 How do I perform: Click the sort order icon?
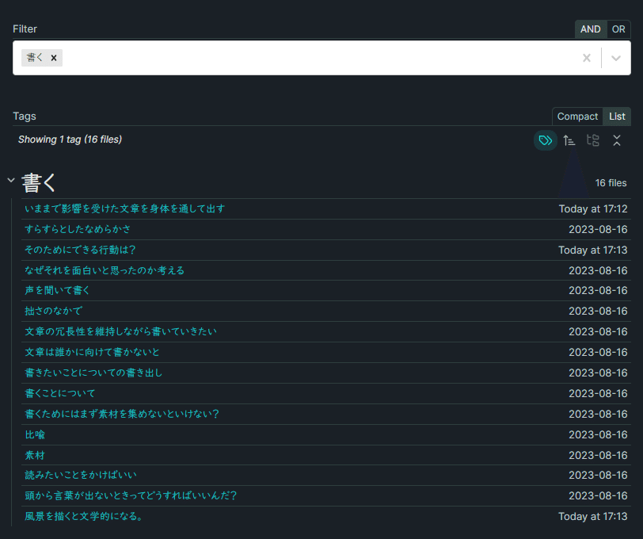(569, 140)
